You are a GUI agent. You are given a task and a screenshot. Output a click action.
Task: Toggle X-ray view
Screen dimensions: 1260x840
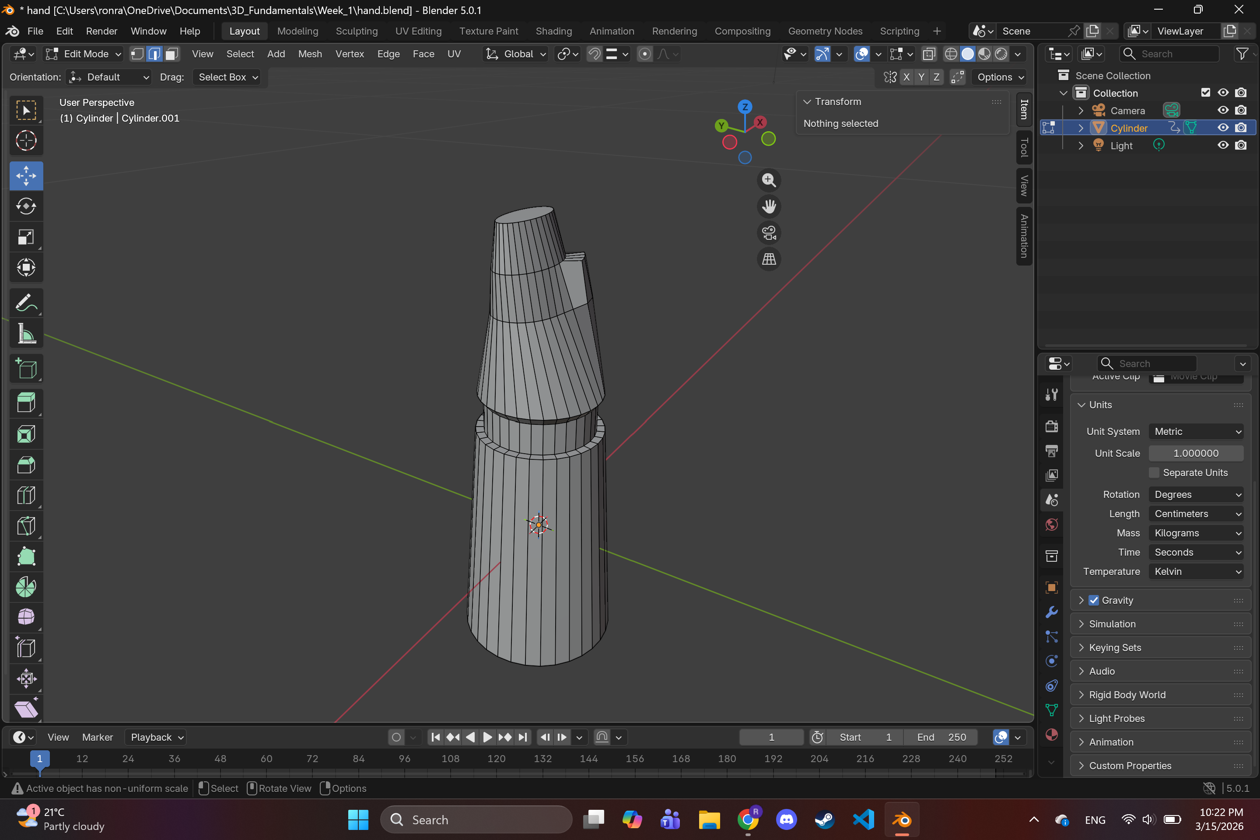point(929,53)
